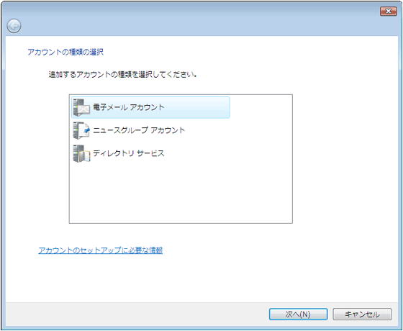Click highlighted row space right of 電子メール アカウント
Image resolution: width=403 pixels, height=331 pixels.
(x=196, y=107)
